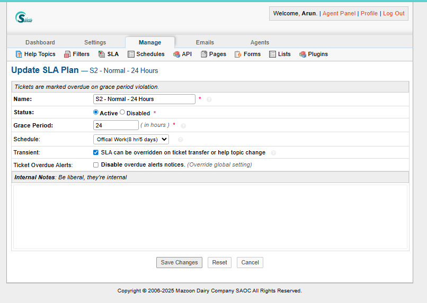This screenshot has height=303, width=427.
Task: Open the Filters icon in submenu
Action: coord(67,54)
